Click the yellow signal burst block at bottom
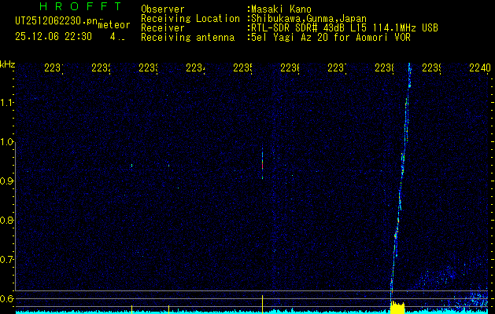Viewport: 495px width, 314px height. pos(397,308)
